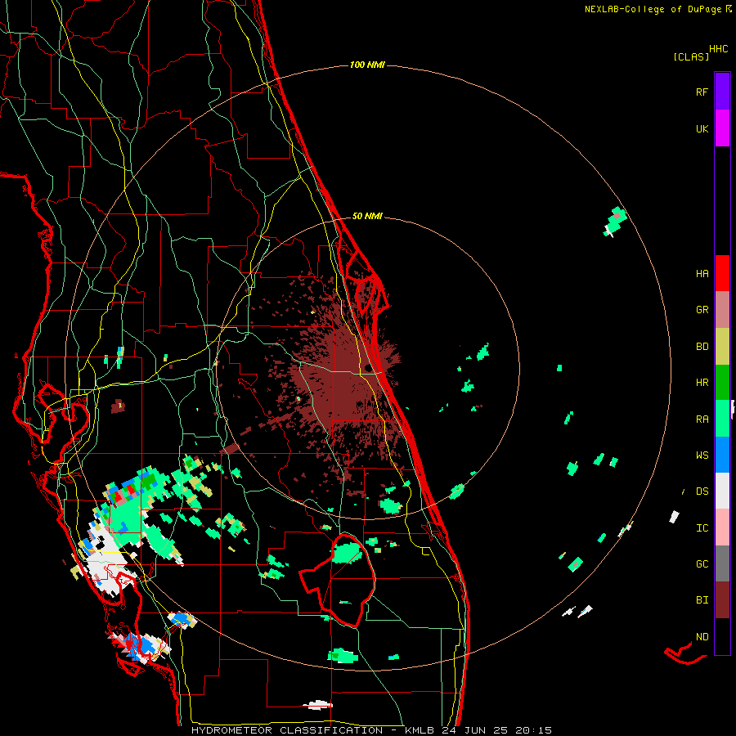Click the GC legend label
Image resolution: width=736 pixels, height=736 pixels.
[x=702, y=563]
